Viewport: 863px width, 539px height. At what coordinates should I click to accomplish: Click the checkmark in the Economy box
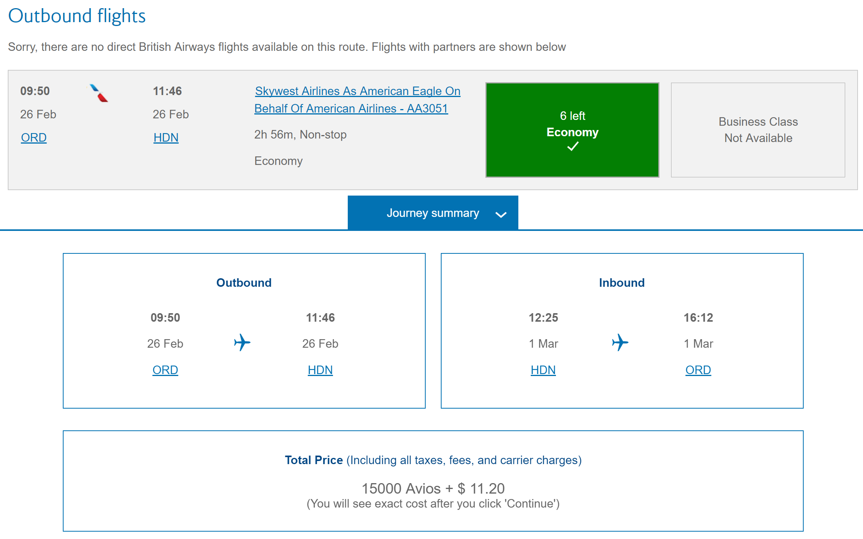573,147
